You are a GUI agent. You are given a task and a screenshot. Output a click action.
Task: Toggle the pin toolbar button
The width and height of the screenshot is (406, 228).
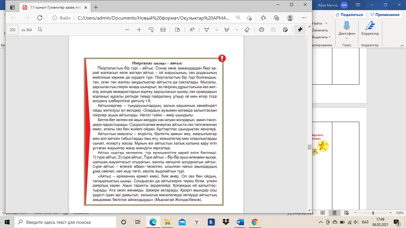(x=300, y=30)
